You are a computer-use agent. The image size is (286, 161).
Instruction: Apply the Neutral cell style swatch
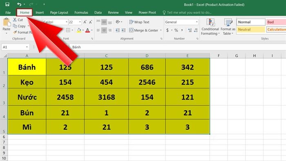point(251,29)
